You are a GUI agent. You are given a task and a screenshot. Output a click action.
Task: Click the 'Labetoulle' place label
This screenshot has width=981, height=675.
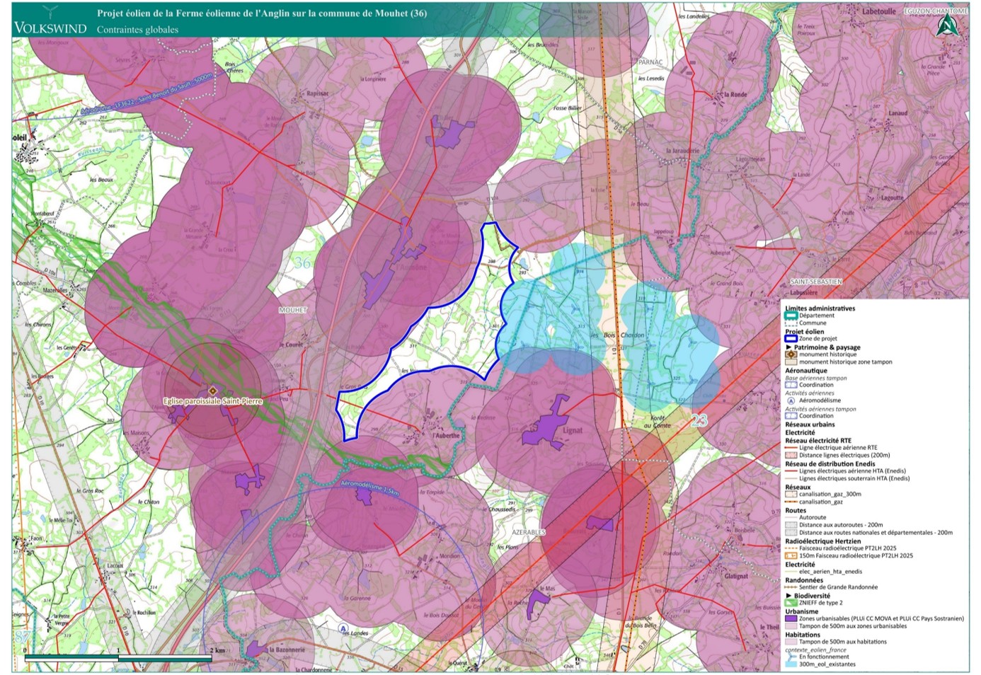(x=879, y=11)
